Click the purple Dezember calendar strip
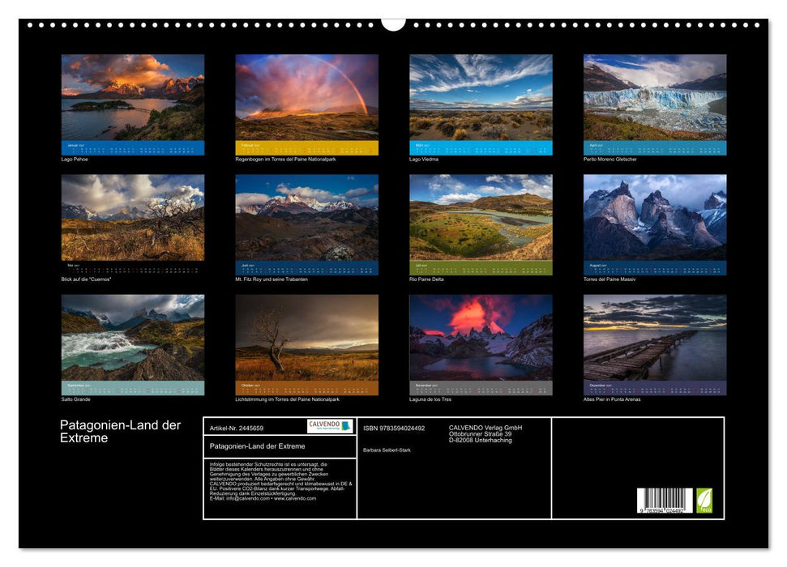This screenshot has height=567, width=787. point(655,388)
